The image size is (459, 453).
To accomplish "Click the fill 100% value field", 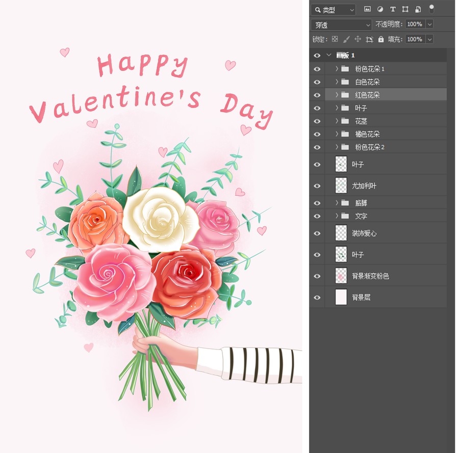I will click(415, 39).
